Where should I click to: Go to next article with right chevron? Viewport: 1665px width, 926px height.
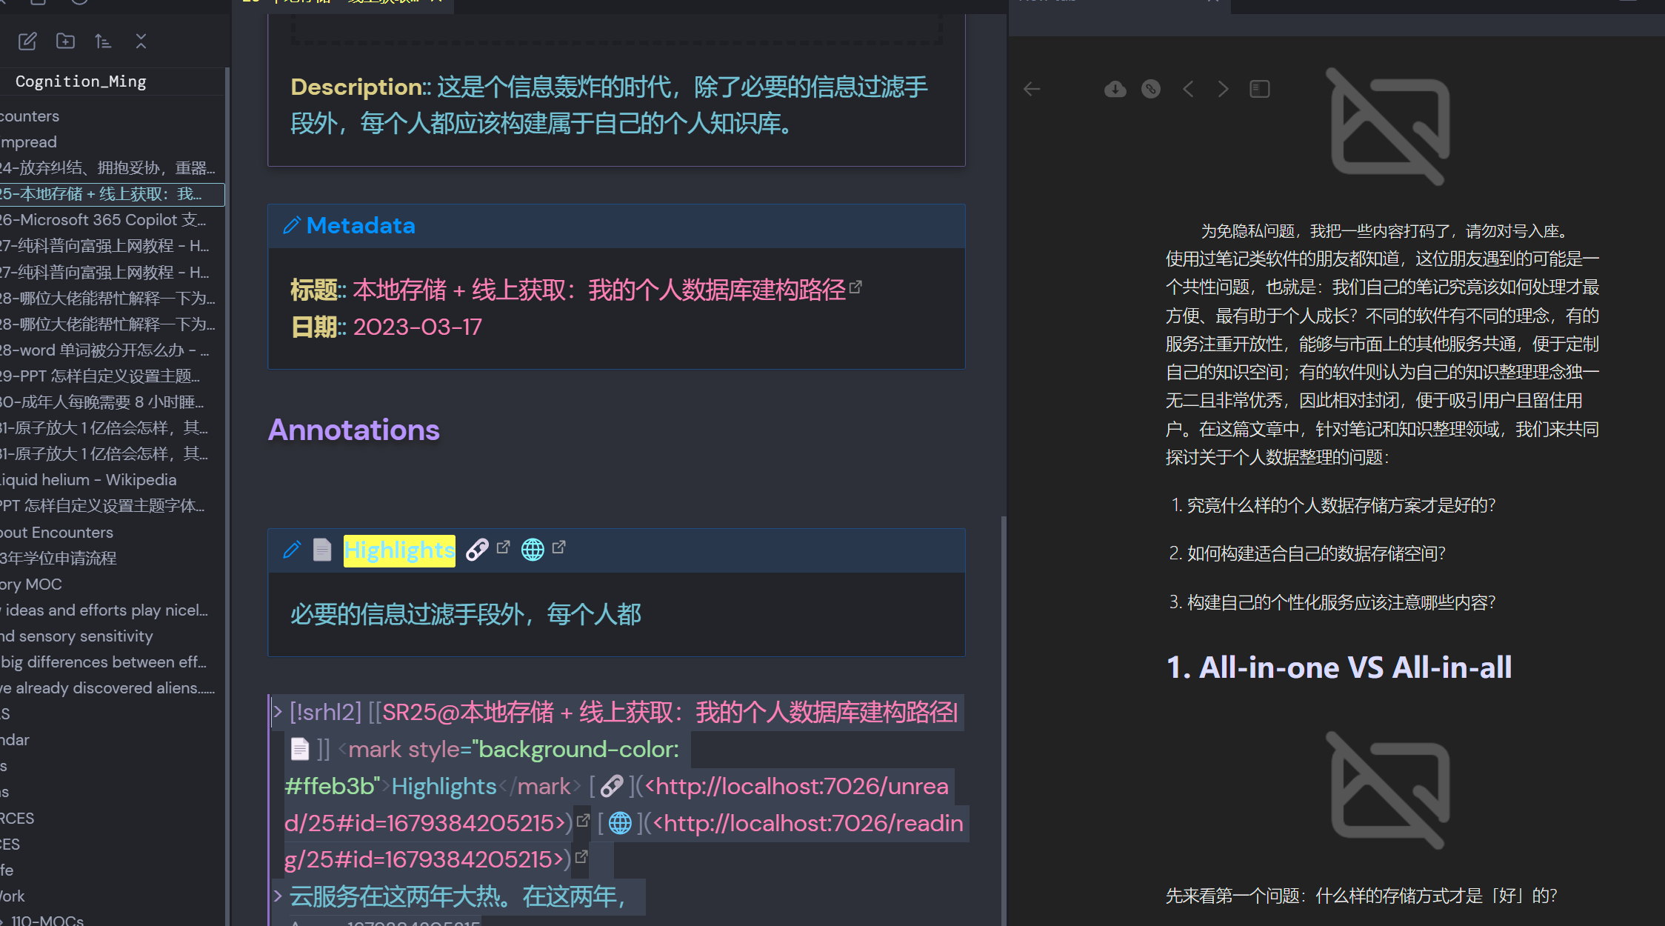[x=1223, y=90]
